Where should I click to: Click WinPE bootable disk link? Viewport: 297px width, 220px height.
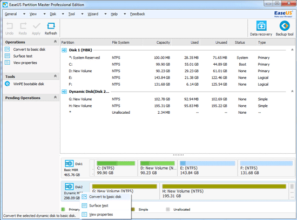point(29,84)
